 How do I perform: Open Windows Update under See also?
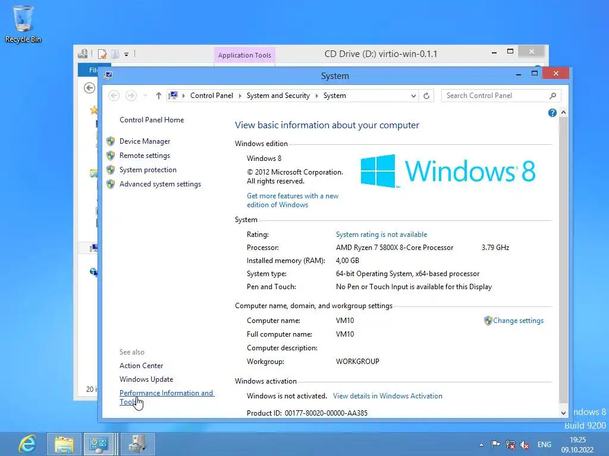[x=146, y=379]
